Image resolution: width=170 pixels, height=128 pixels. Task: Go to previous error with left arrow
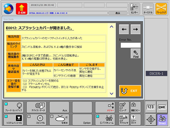(124, 29)
